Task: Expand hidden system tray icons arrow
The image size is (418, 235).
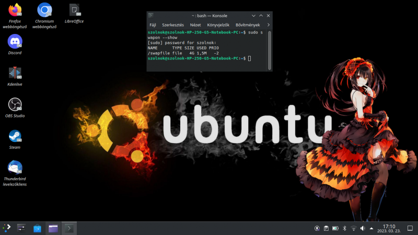Action: pyautogui.click(x=371, y=228)
